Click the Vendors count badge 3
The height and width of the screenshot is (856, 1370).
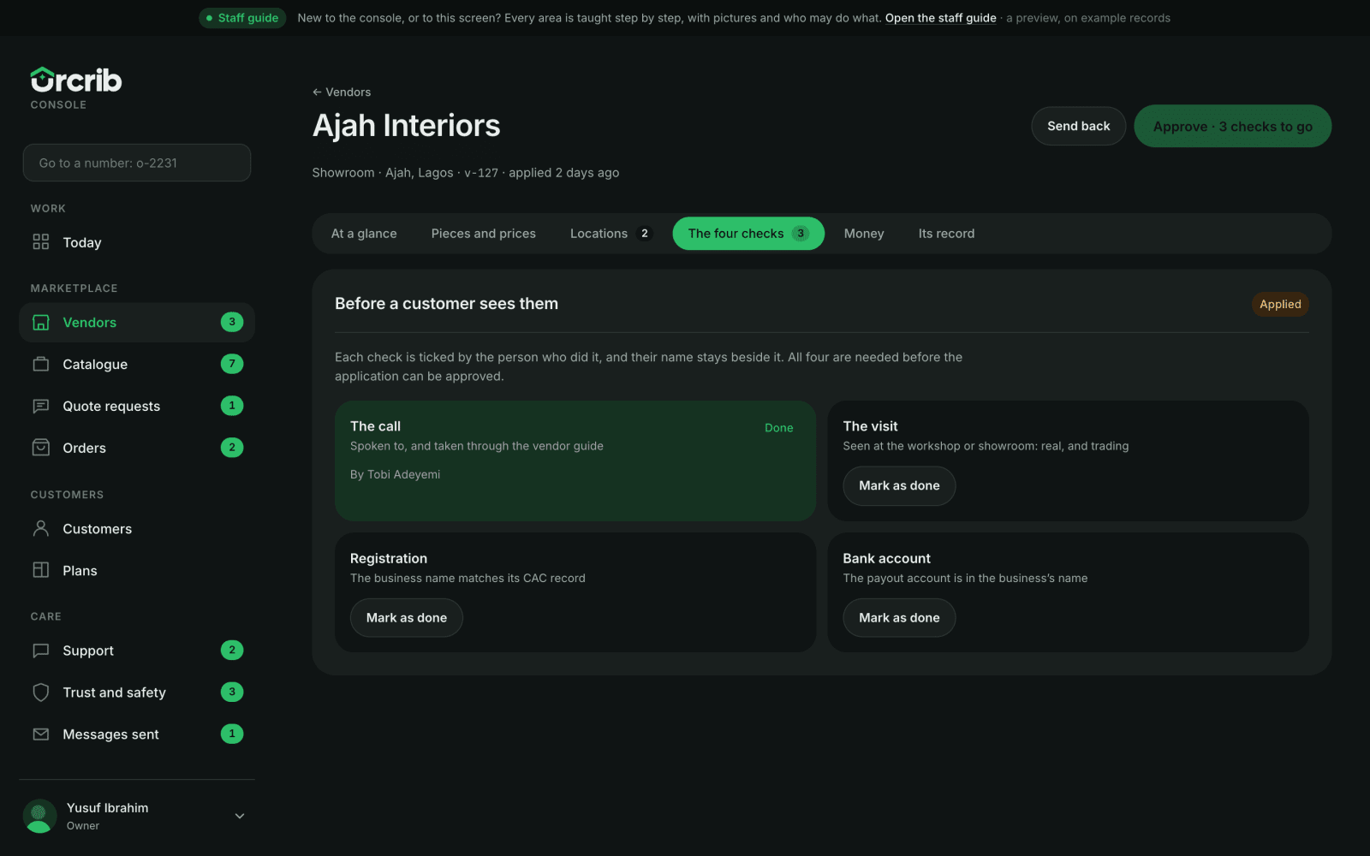pos(232,322)
